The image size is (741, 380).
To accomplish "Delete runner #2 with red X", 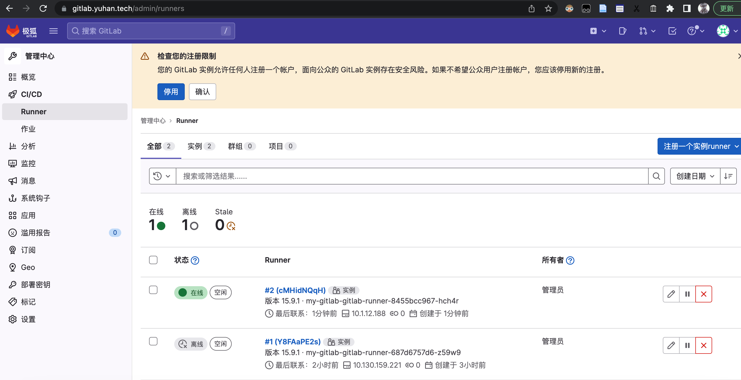I will pyautogui.click(x=703, y=294).
